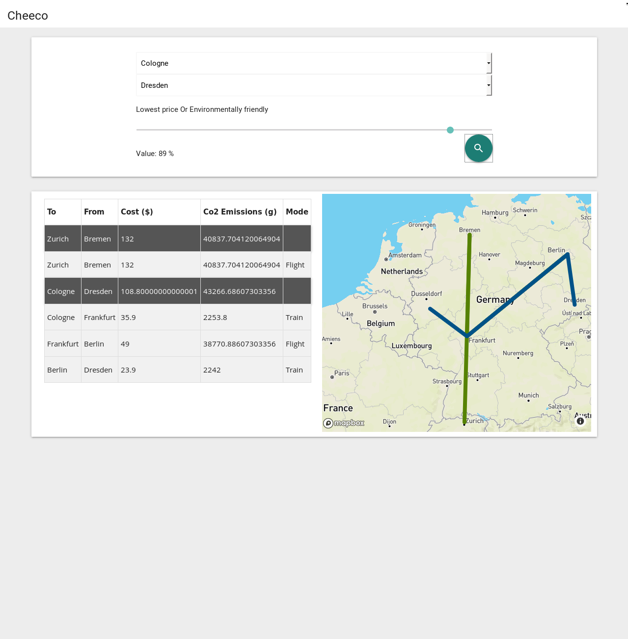Click the Mapbox logo on map
Screen dimensions: 628x639
click(344, 423)
